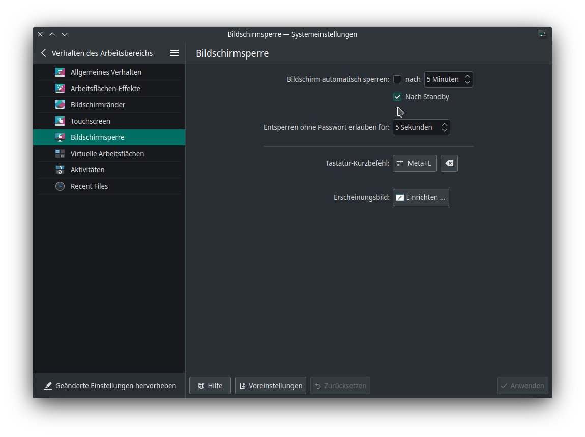Image resolution: width=585 pixels, height=437 pixels.
Task: Open the sidebar hamburger menu
Action: click(174, 52)
